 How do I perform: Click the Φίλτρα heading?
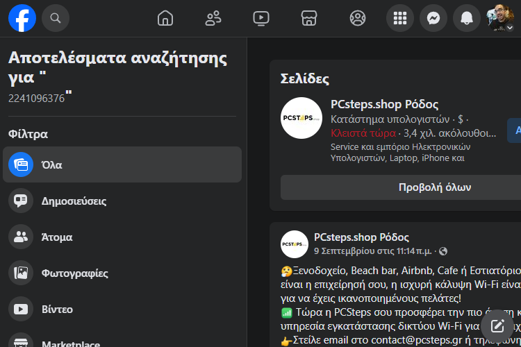(28, 134)
